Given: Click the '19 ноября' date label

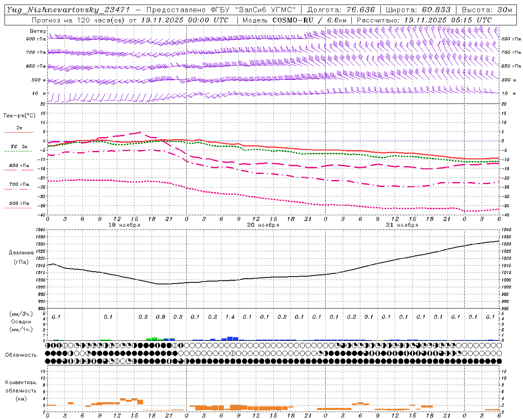Looking at the screenshot, I should [124, 225].
